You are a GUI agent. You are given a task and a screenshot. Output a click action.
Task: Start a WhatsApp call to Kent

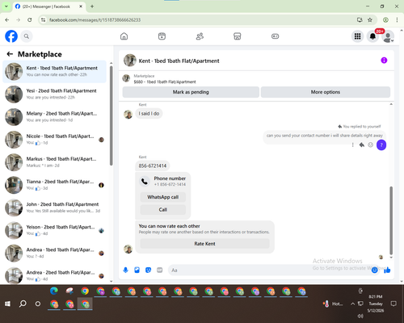[163, 197]
